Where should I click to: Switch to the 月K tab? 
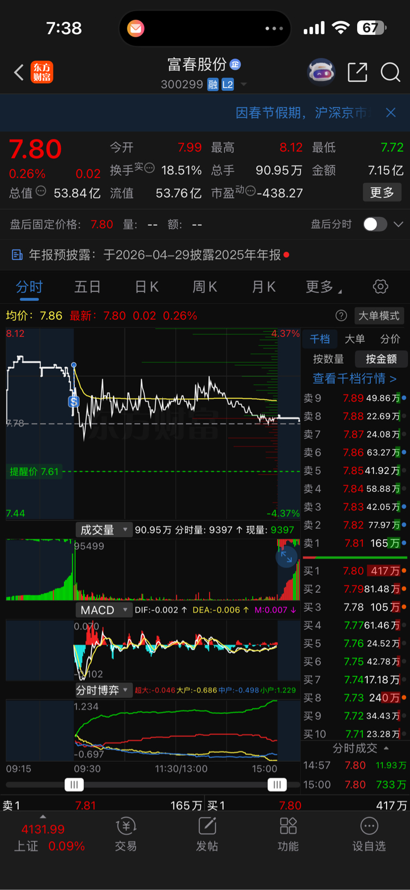(263, 287)
